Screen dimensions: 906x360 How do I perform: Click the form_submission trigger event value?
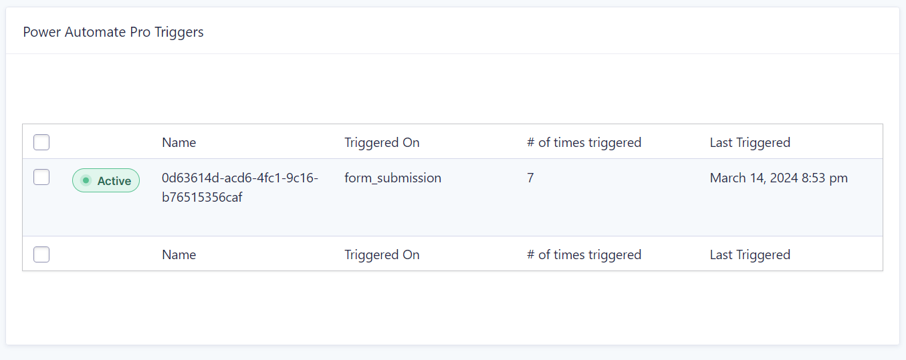(392, 178)
